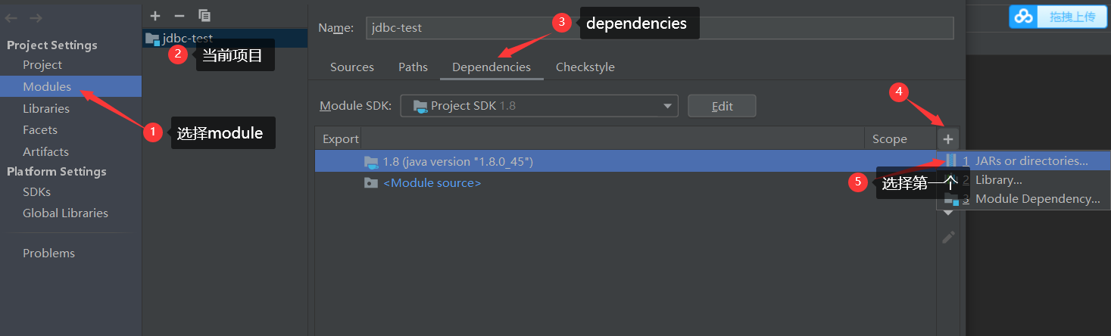Select the 1.8 java version dependency row

pyautogui.click(x=626, y=161)
